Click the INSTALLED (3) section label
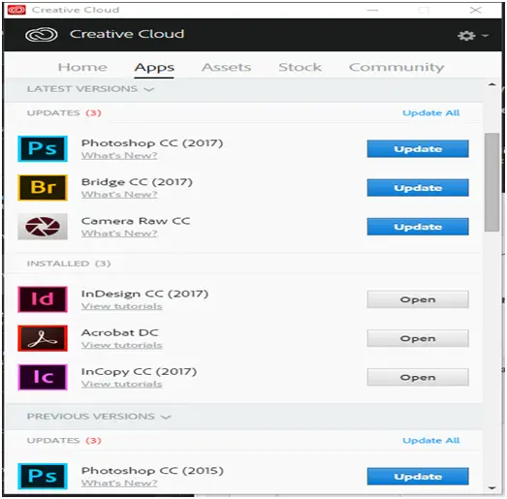The width and height of the screenshot is (507, 499). pyautogui.click(x=69, y=264)
